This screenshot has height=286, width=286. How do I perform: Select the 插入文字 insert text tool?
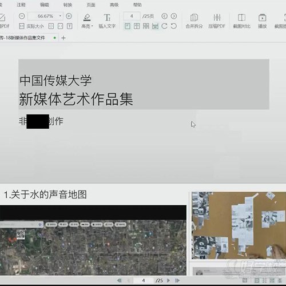[107, 21]
